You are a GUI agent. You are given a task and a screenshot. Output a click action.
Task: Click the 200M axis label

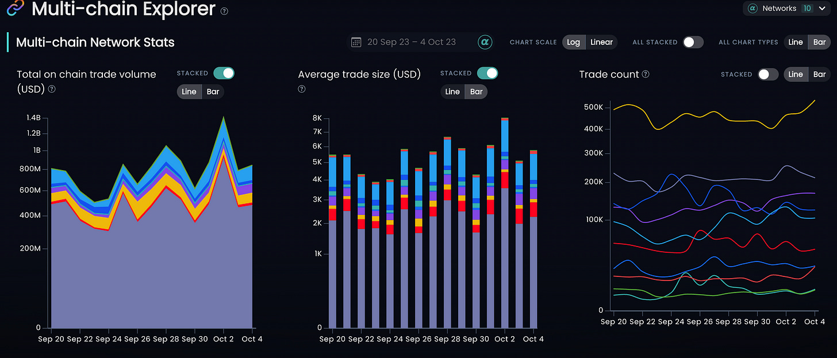point(30,249)
